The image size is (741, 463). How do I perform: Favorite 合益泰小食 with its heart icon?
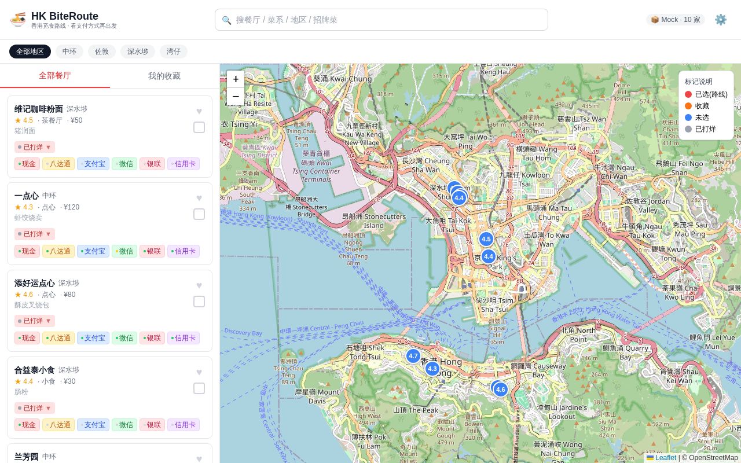(199, 372)
